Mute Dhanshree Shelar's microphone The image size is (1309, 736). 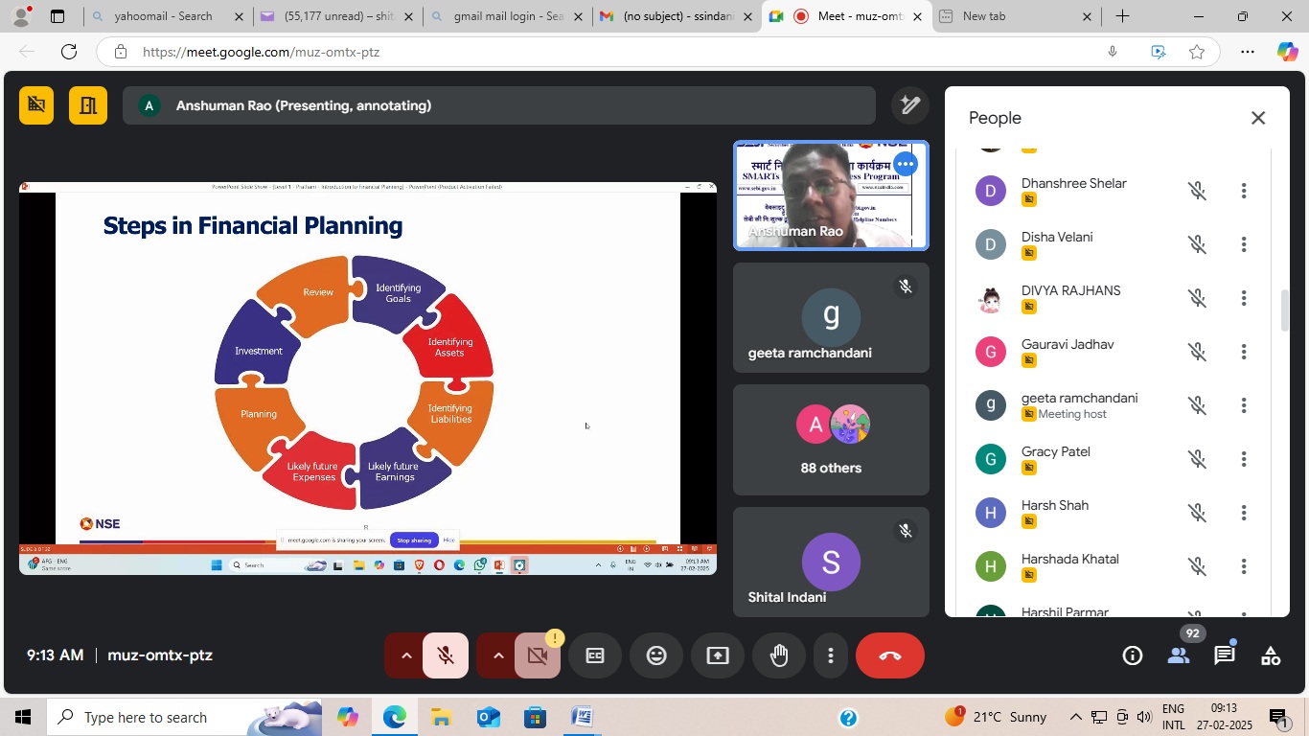pos(1197,191)
